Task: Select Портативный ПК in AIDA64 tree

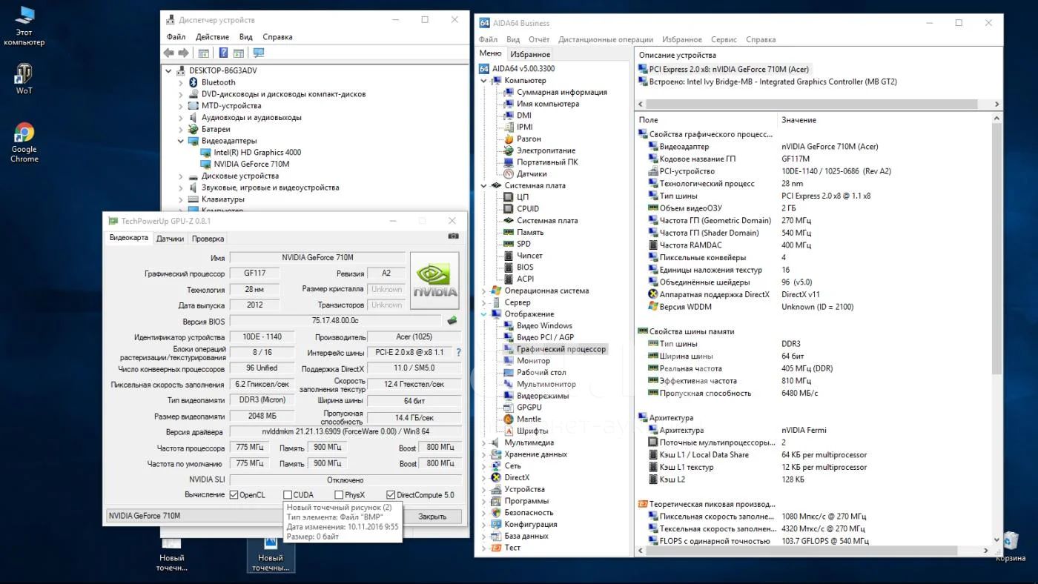Action: click(547, 162)
